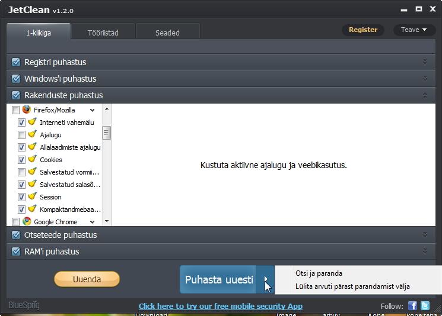Screen dimensions: 442x316
Task: Click the broom icon next to Session
Action: point(33,196)
